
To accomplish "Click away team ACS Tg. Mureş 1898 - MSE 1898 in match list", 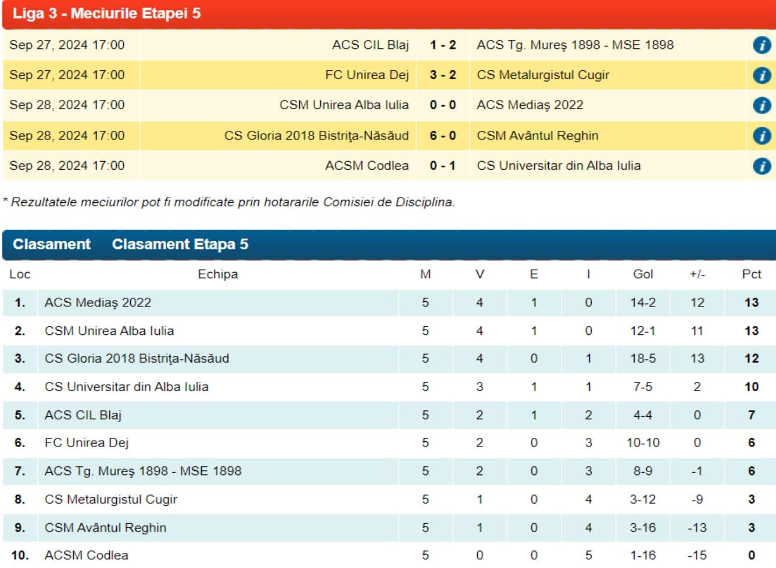I will [575, 45].
